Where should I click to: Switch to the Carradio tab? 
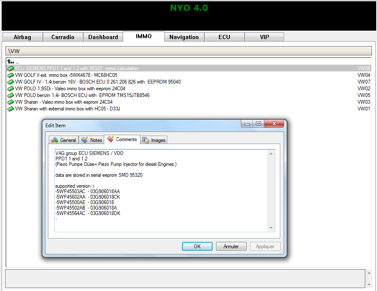pos(63,37)
